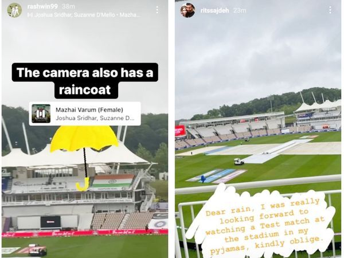Viewport: 344px width, 258px height.
Task: Tap the Joshua Sridhar artist line in music sticker
Action: coord(95,118)
